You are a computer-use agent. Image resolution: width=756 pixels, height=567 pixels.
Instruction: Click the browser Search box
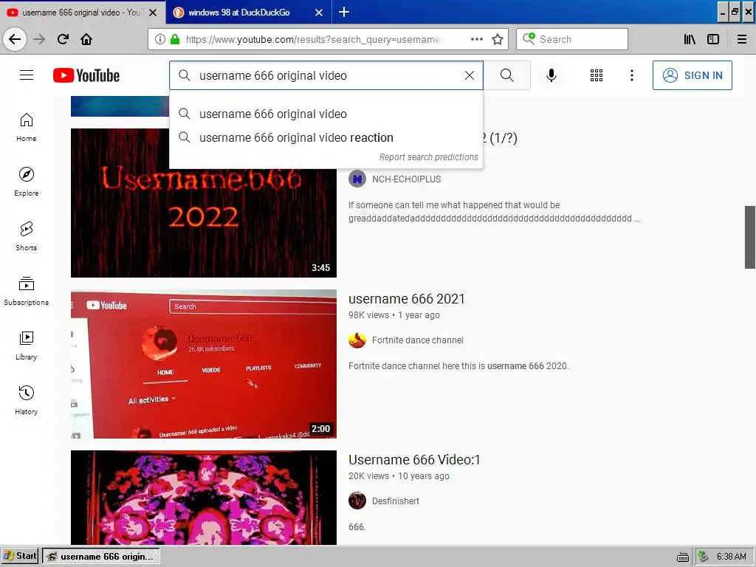(x=572, y=39)
